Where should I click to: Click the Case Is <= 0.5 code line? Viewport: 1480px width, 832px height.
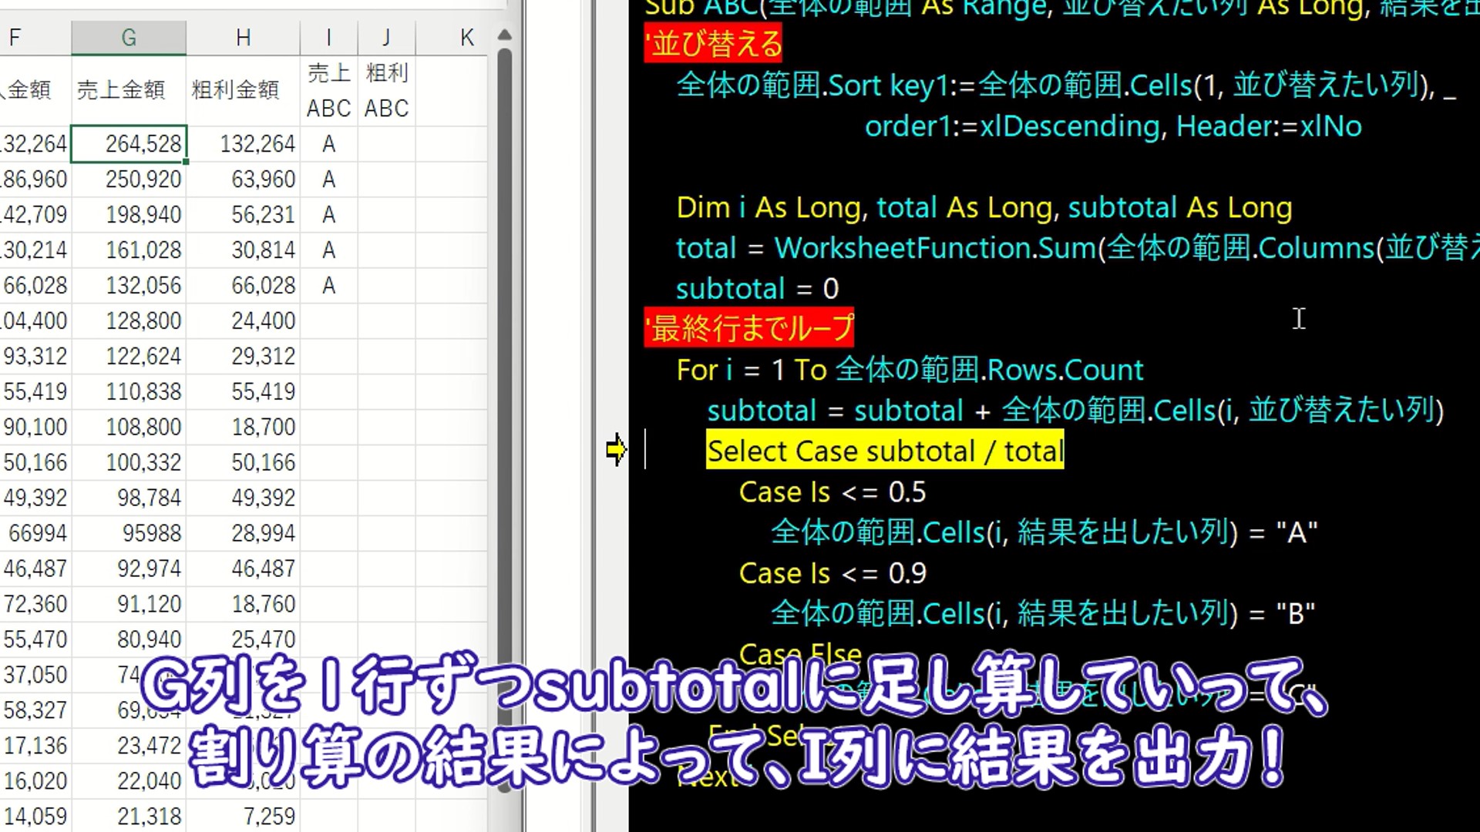pos(832,492)
